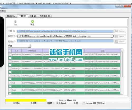Click the yellow download progress bar

pyautogui.click(x=26, y=100)
